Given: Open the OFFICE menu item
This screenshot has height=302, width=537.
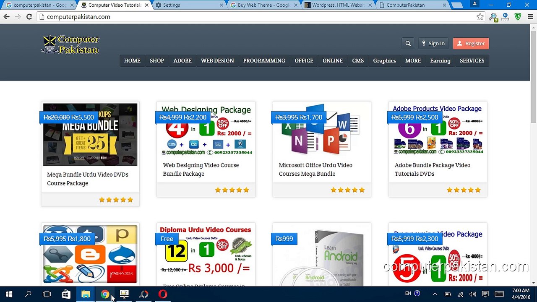Looking at the screenshot, I should [x=304, y=60].
